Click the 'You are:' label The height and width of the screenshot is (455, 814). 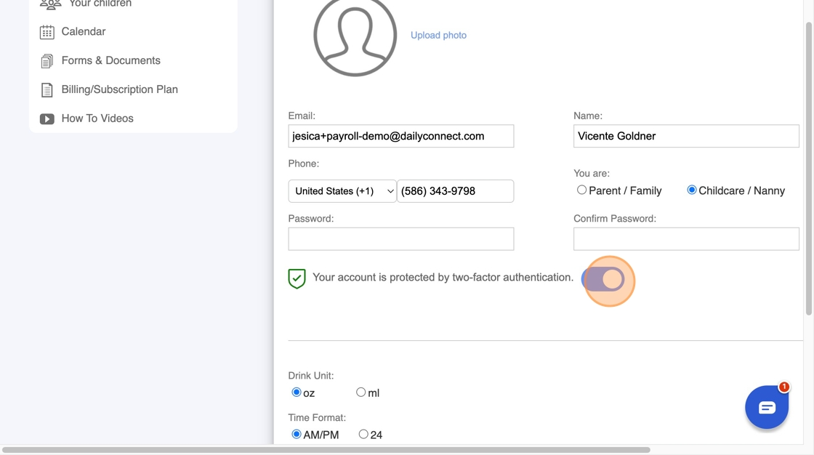pos(592,174)
